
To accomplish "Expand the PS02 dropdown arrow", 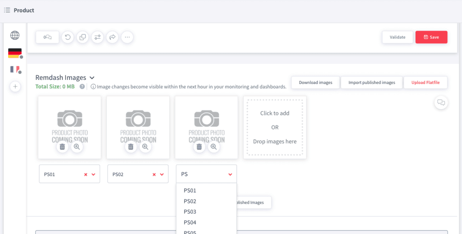I will point(162,174).
